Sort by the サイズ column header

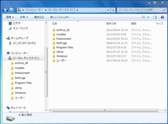tap(160, 24)
